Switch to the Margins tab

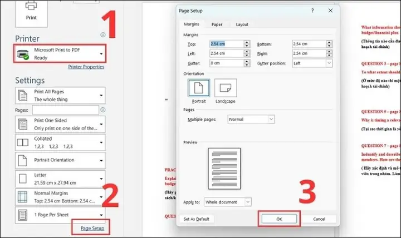(191, 24)
